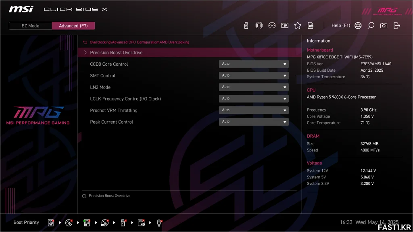Viewport: 413px width, 232px height.
Task: Click the LCLK Frequency Control(I/O Clock) label
Action: [125, 99]
